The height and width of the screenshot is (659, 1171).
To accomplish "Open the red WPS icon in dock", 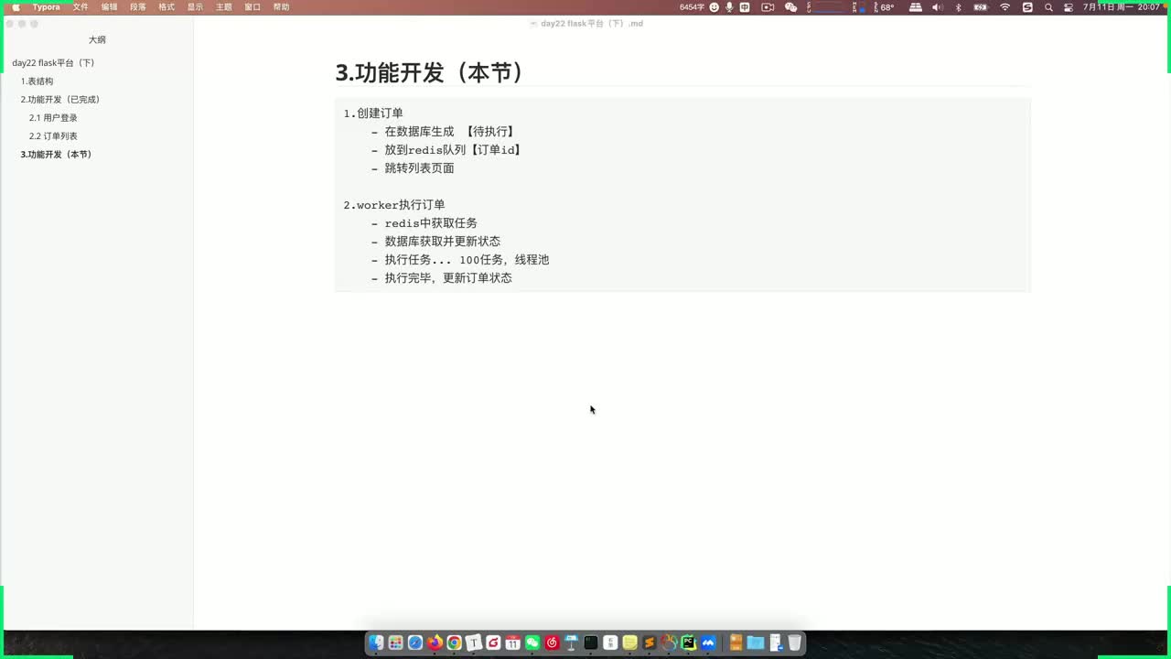I will [493, 643].
